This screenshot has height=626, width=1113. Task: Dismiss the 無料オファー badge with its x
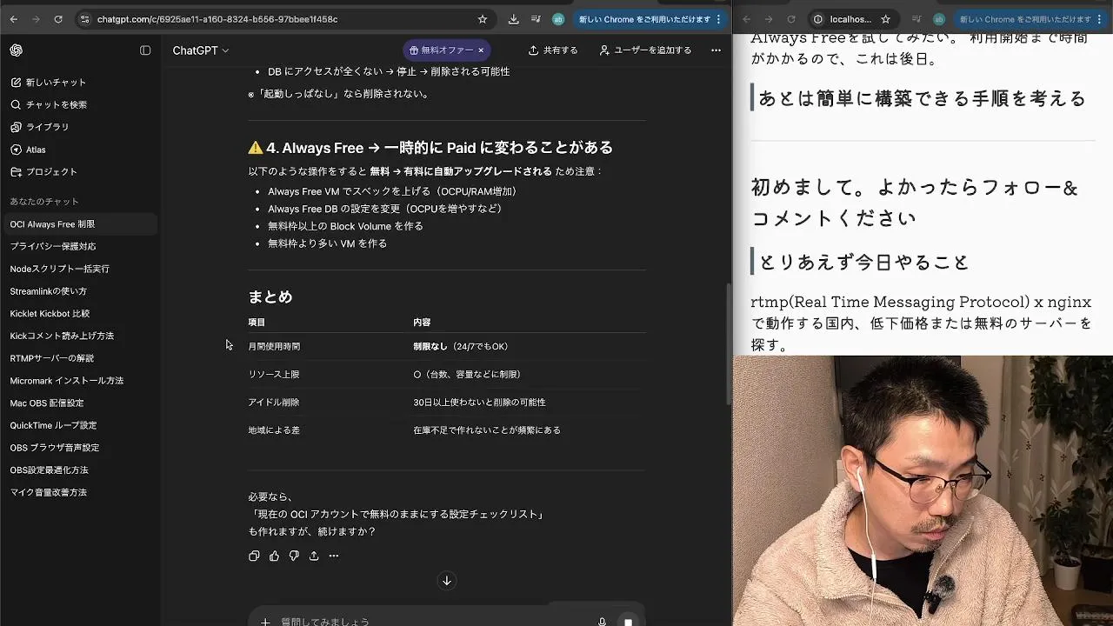pyautogui.click(x=481, y=50)
